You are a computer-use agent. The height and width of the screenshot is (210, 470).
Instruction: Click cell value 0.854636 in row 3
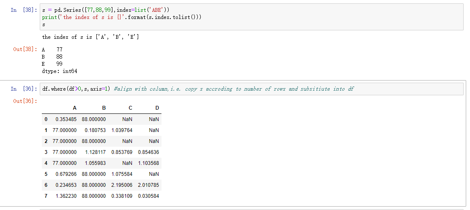(x=148, y=152)
